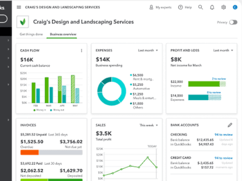Click the $1,000 Others legend entry
Viewport: 242px width, 181px height.
pos(137,106)
